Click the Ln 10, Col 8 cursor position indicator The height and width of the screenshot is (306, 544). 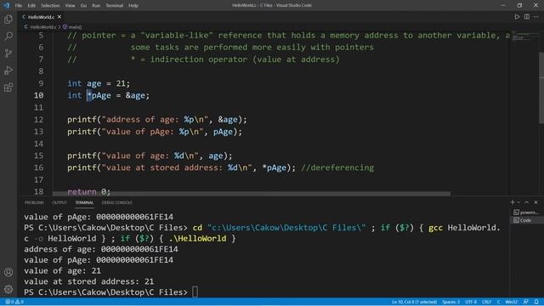pos(414,302)
